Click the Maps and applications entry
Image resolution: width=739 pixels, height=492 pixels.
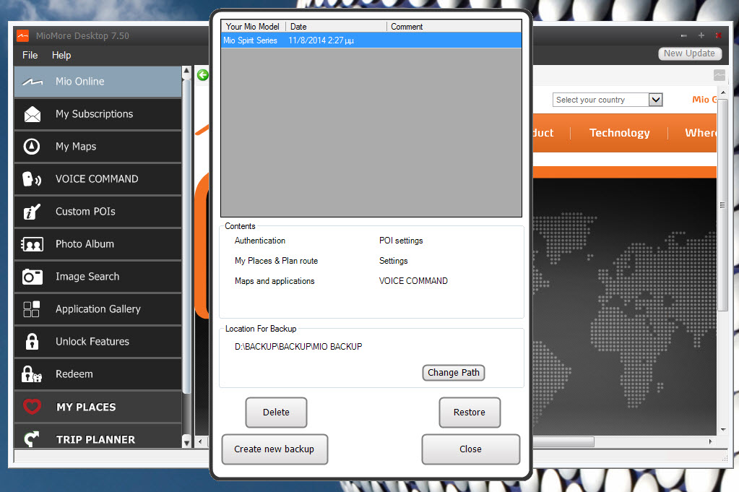pyautogui.click(x=275, y=281)
